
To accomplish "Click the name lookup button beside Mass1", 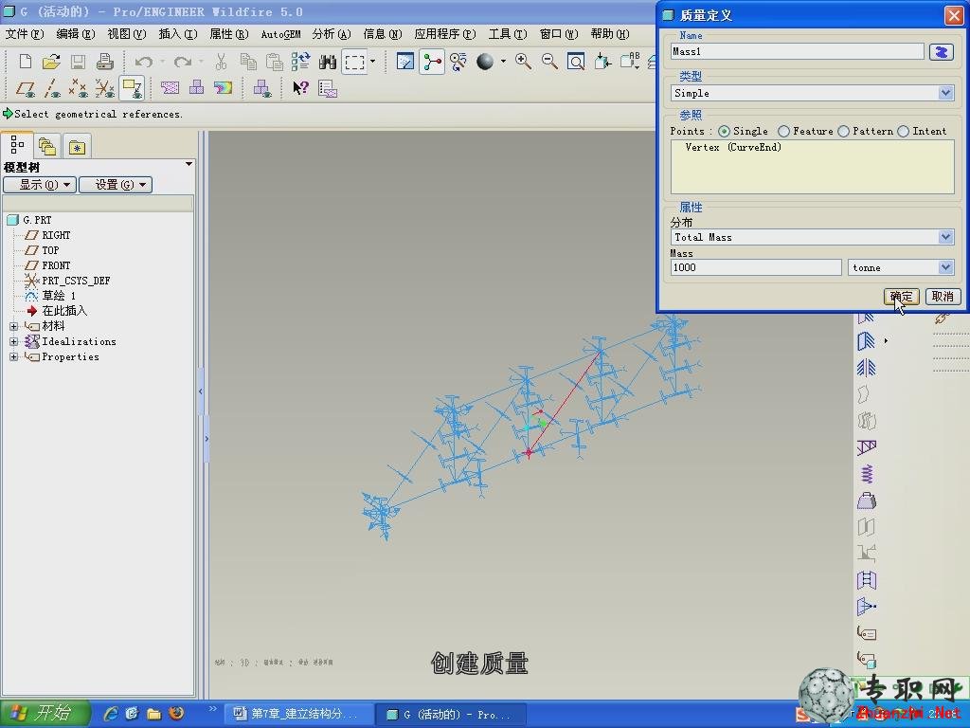I will (x=941, y=52).
